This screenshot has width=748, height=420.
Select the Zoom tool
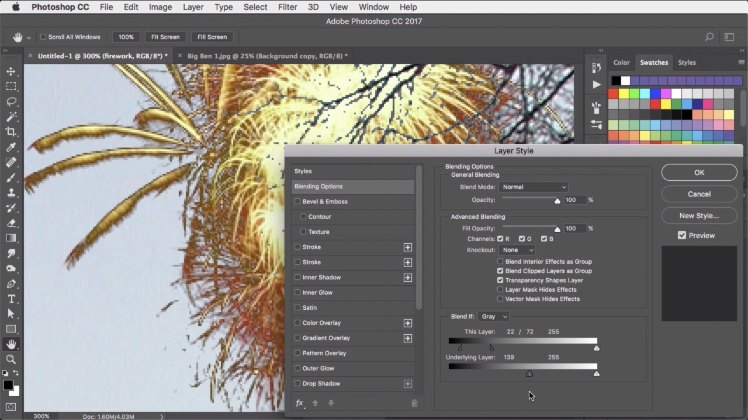coord(11,359)
